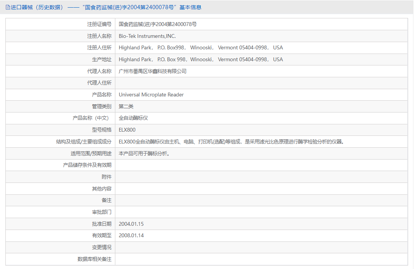Click the 注册人住所 address value
Image resolution: width=415 pixels, height=269 pixels.
200,48
